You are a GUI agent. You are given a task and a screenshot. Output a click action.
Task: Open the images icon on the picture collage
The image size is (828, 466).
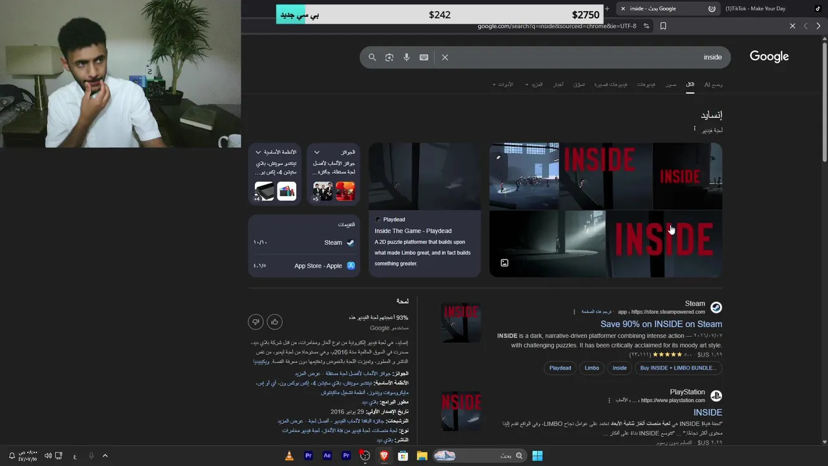(x=505, y=263)
